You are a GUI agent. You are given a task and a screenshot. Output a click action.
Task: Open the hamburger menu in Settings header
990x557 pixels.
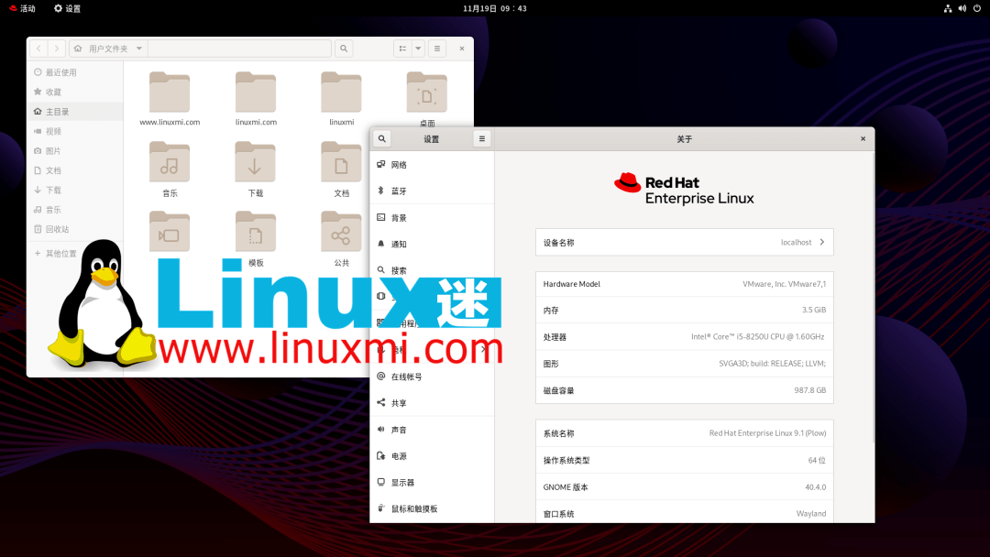coord(481,138)
